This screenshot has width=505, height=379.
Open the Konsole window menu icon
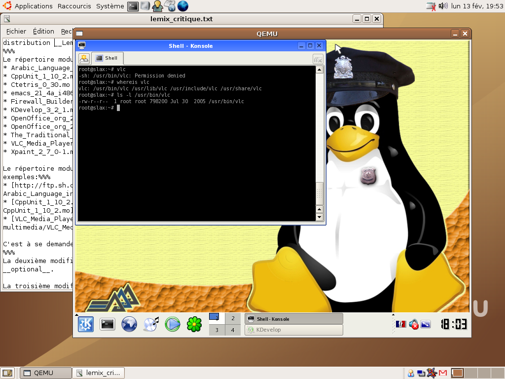(82, 45)
